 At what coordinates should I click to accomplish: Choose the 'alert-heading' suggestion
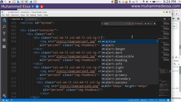[x=129, y=60]
